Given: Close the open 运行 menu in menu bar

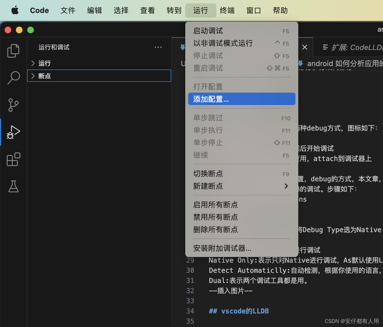Looking at the screenshot, I should (x=201, y=10).
